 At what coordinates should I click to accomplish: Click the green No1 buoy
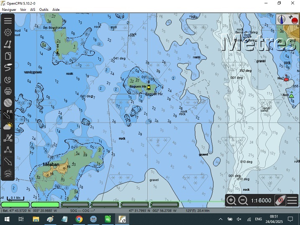coord(291,95)
